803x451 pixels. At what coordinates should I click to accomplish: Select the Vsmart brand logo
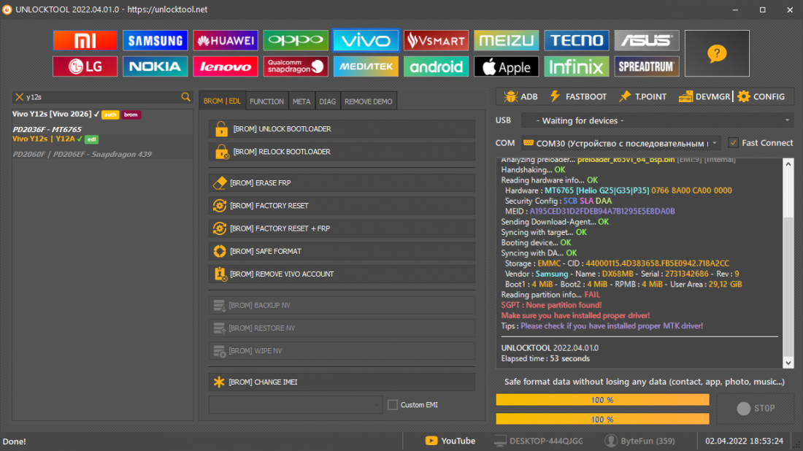(x=436, y=40)
